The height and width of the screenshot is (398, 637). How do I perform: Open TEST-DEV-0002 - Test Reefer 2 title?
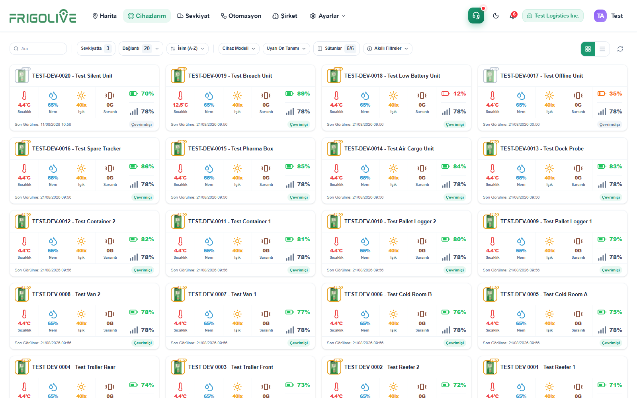tap(382, 367)
